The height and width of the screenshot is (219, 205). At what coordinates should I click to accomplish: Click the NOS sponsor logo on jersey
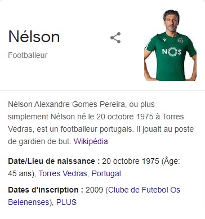pyautogui.click(x=172, y=52)
